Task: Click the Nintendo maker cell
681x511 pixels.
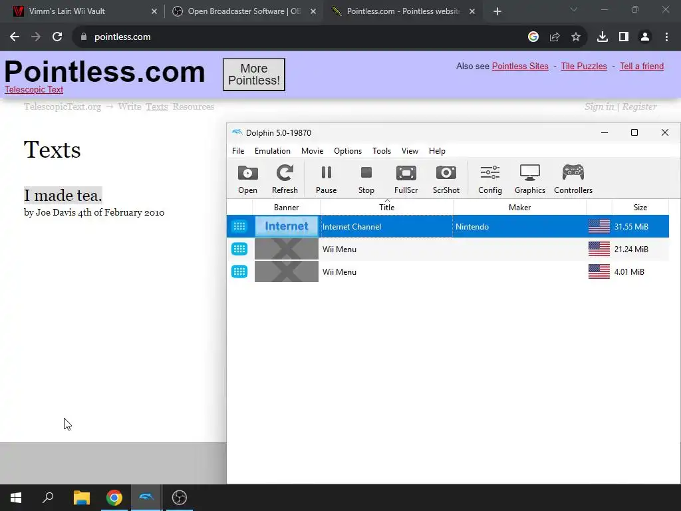Action: tap(519, 226)
